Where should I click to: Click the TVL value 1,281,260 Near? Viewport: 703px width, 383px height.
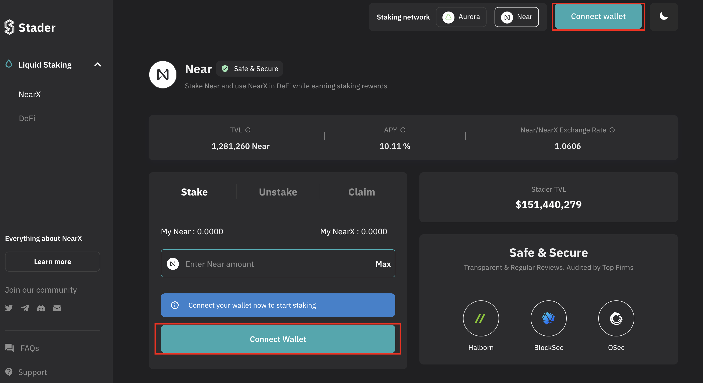click(241, 146)
